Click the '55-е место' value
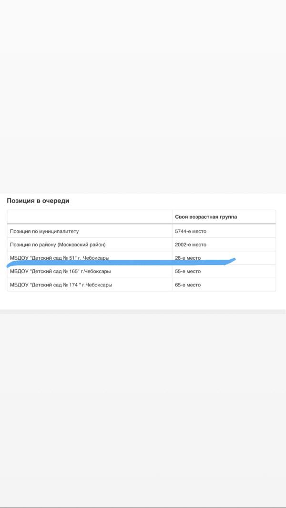This screenshot has width=286, height=508. pos(188,271)
